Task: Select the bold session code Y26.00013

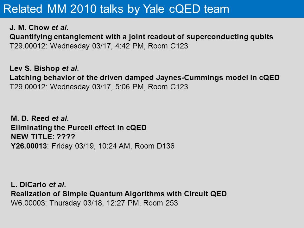Action: coord(29,146)
